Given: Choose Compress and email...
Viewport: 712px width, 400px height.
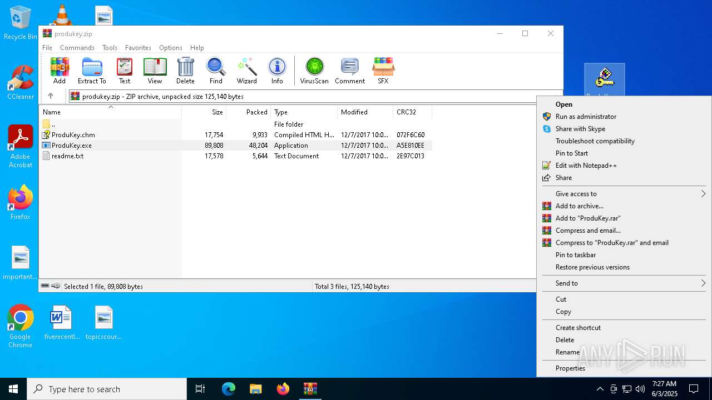Looking at the screenshot, I should coord(624,231).
